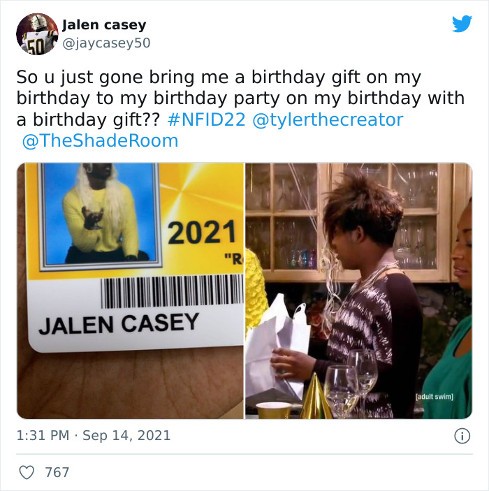Click the 767 likes count

(57, 472)
